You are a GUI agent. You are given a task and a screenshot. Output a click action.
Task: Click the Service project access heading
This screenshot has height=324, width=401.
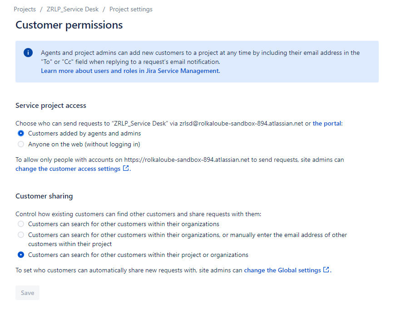51,105
